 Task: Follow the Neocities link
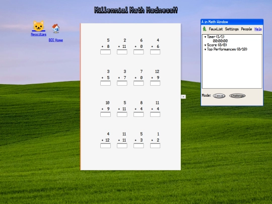[38, 34]
